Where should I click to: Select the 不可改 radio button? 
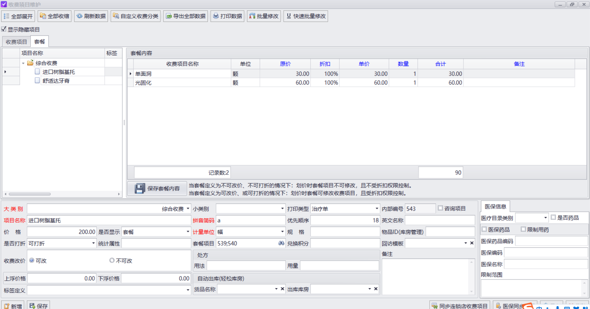pos(112,260)
